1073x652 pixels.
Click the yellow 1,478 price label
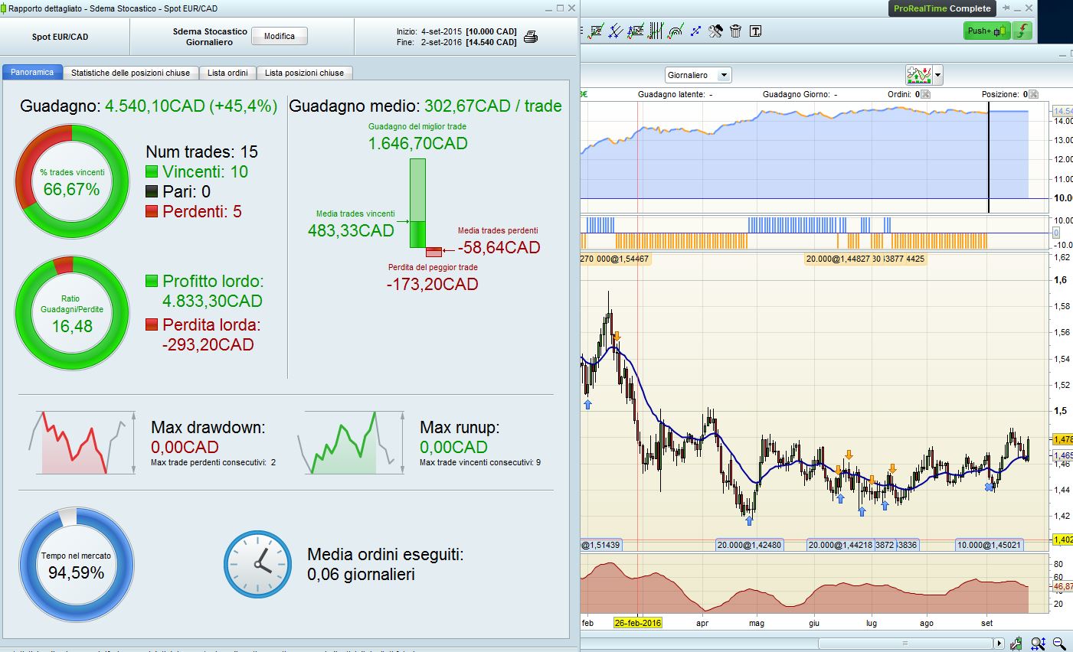click(x=1062, y=439)
